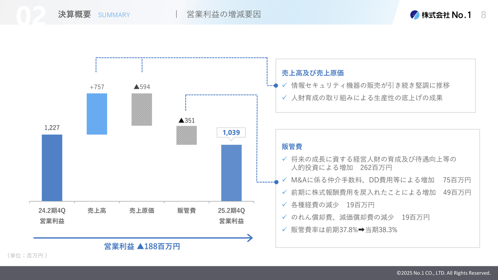Screen dimensions: 498x280
Task: Click the ©2025 No.1 CO., LTD. copyright text
Action: tap(444, 273)
